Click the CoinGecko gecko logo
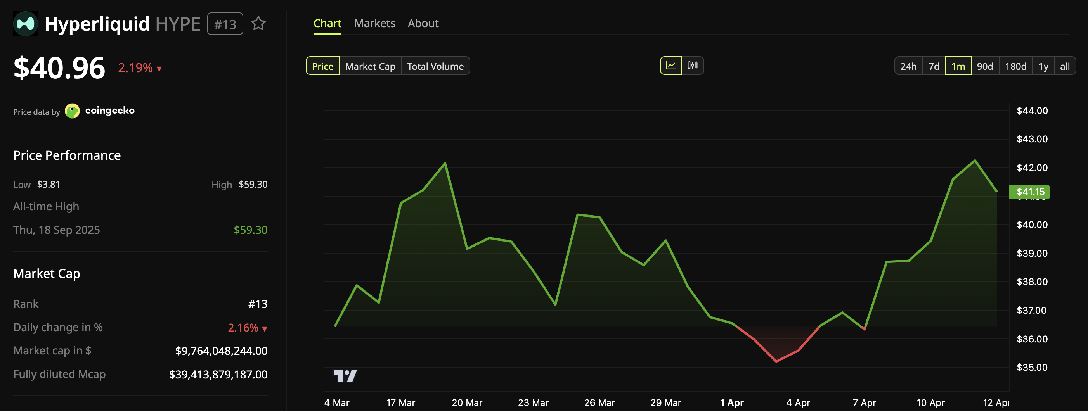1088x411 pixels. pyautogui.click(x=73, y=111)
